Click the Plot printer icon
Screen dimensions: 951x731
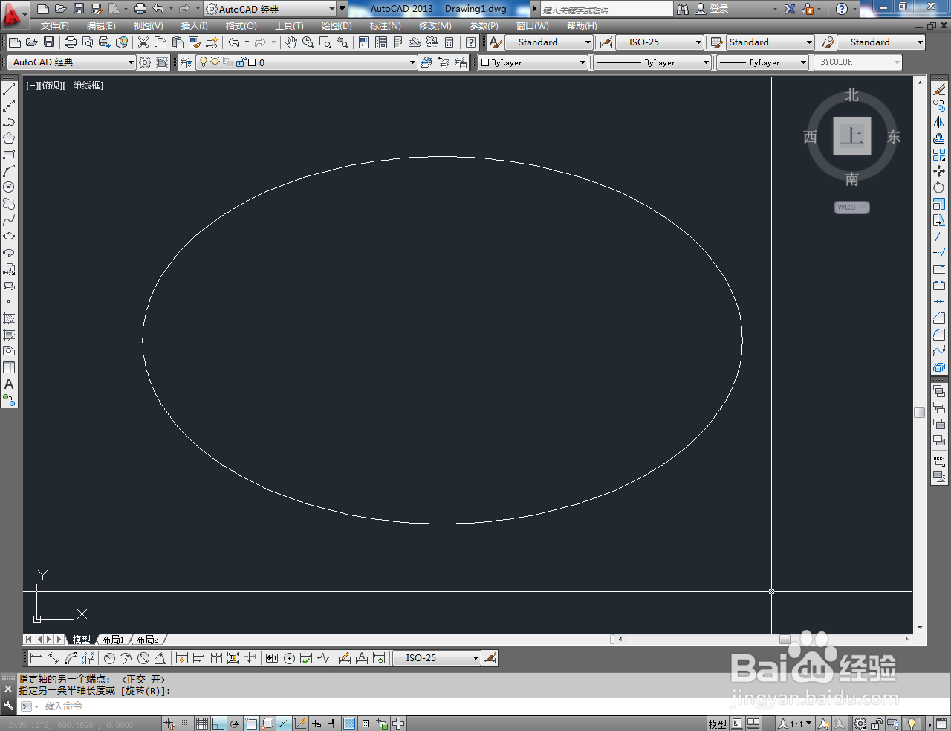[x=71, y=42]
